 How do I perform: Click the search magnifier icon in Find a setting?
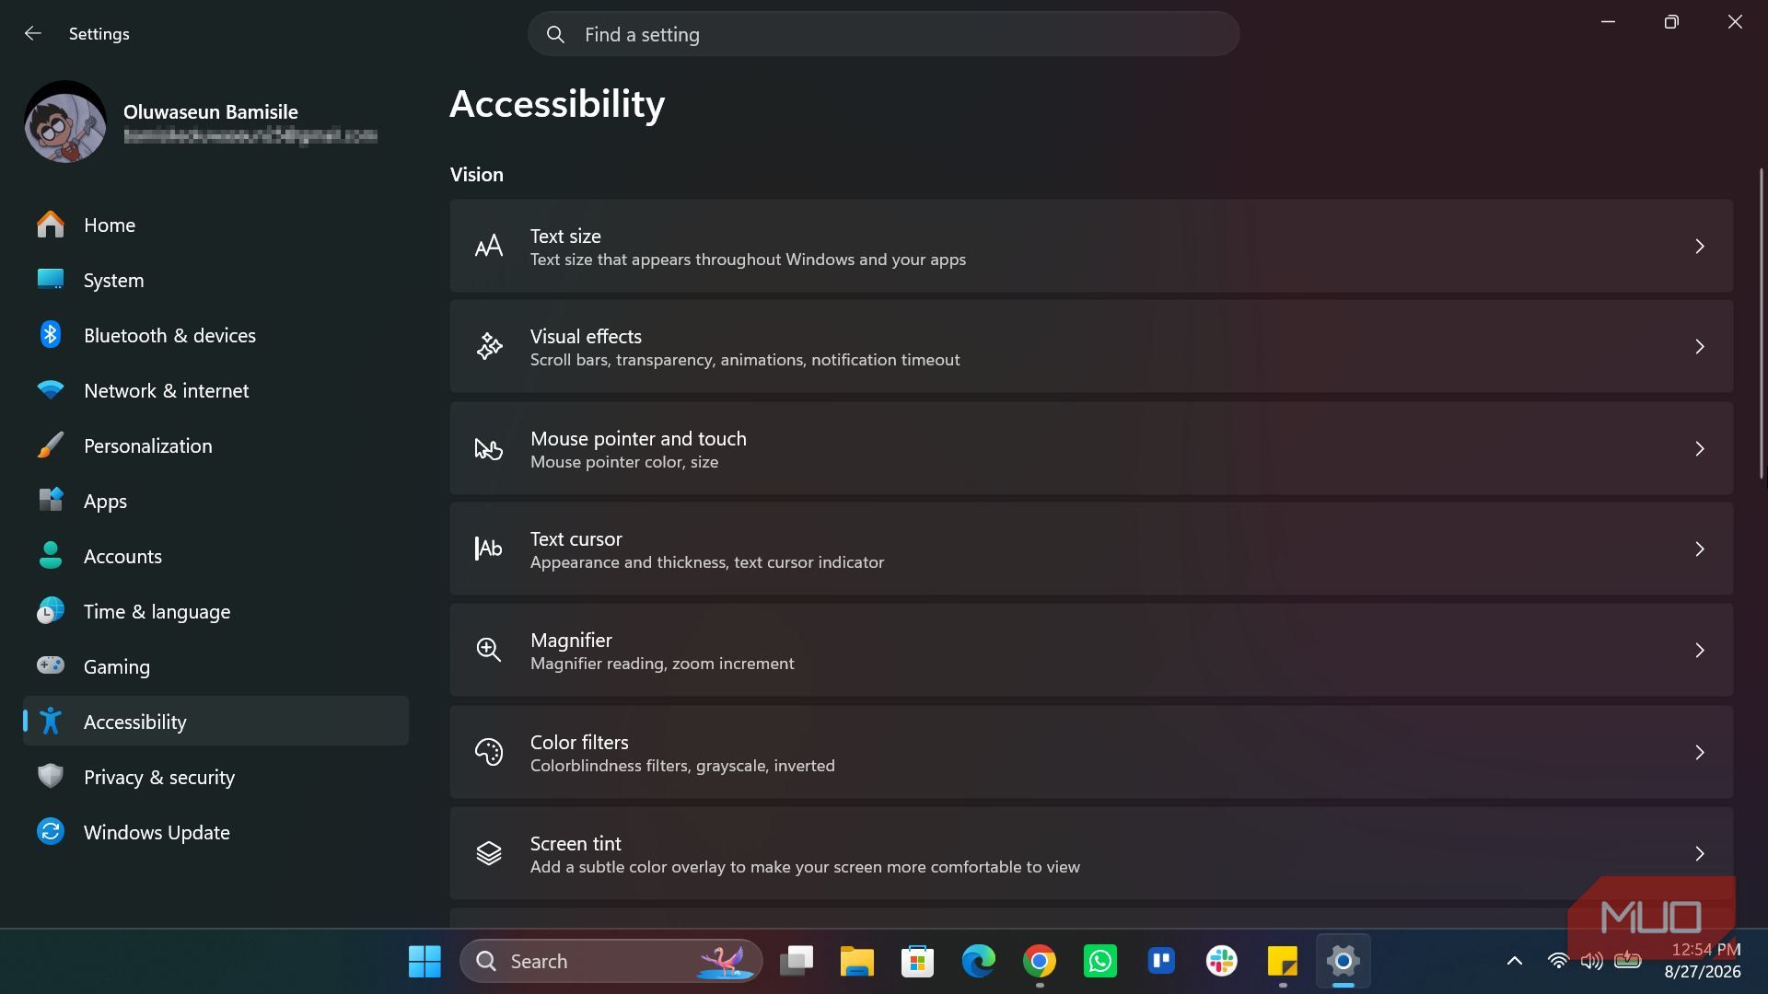555,35
